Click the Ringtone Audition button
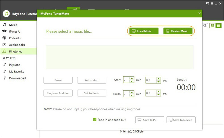Viewport: 224px width, 138px height. (58, 93)
